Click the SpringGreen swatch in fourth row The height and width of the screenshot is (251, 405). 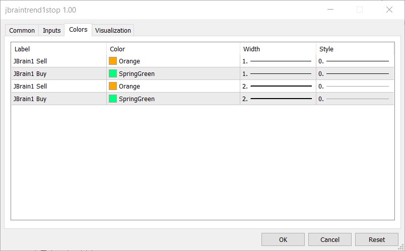tap(113, 99)
